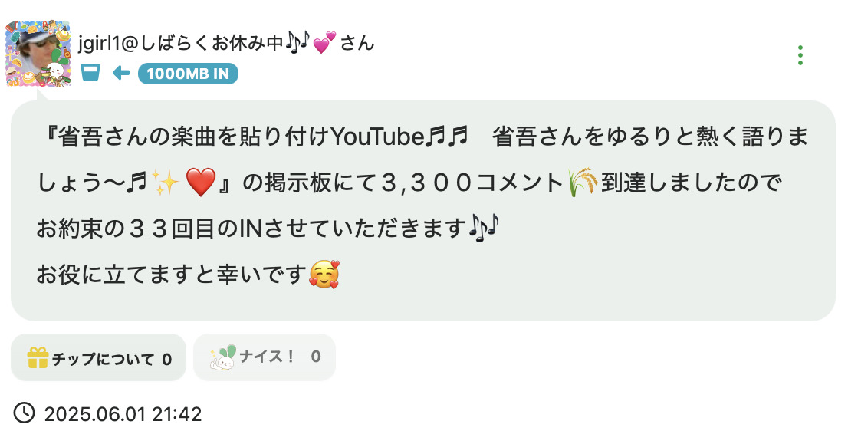
Task: Open the three-dot options menu
Action: [800, 55]
